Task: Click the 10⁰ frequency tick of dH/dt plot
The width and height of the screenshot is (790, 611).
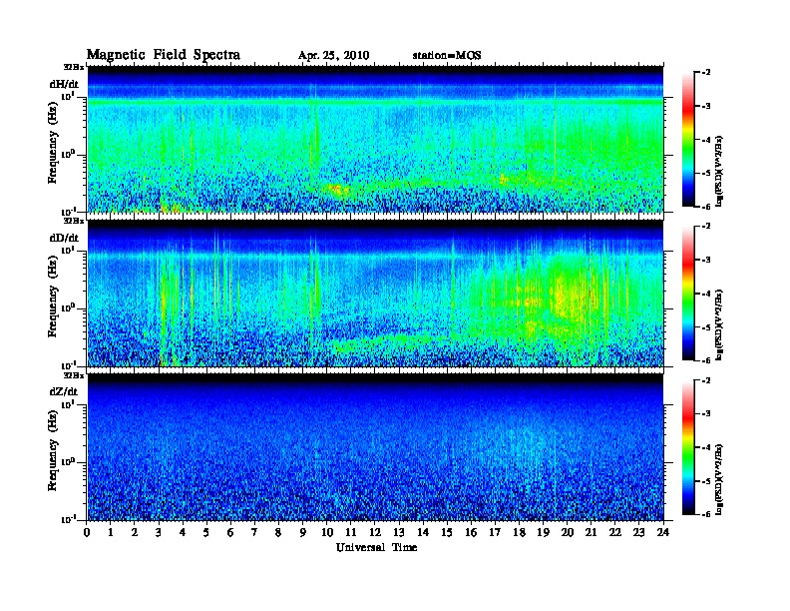Action: pos(68,155)
